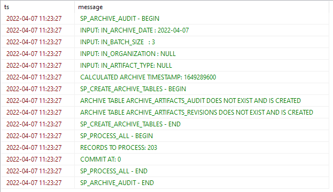This screenshot has width=333, height=192.
Task: Click timestamp in the RECORDS TO PROCESS row
Action: point(34,148)
